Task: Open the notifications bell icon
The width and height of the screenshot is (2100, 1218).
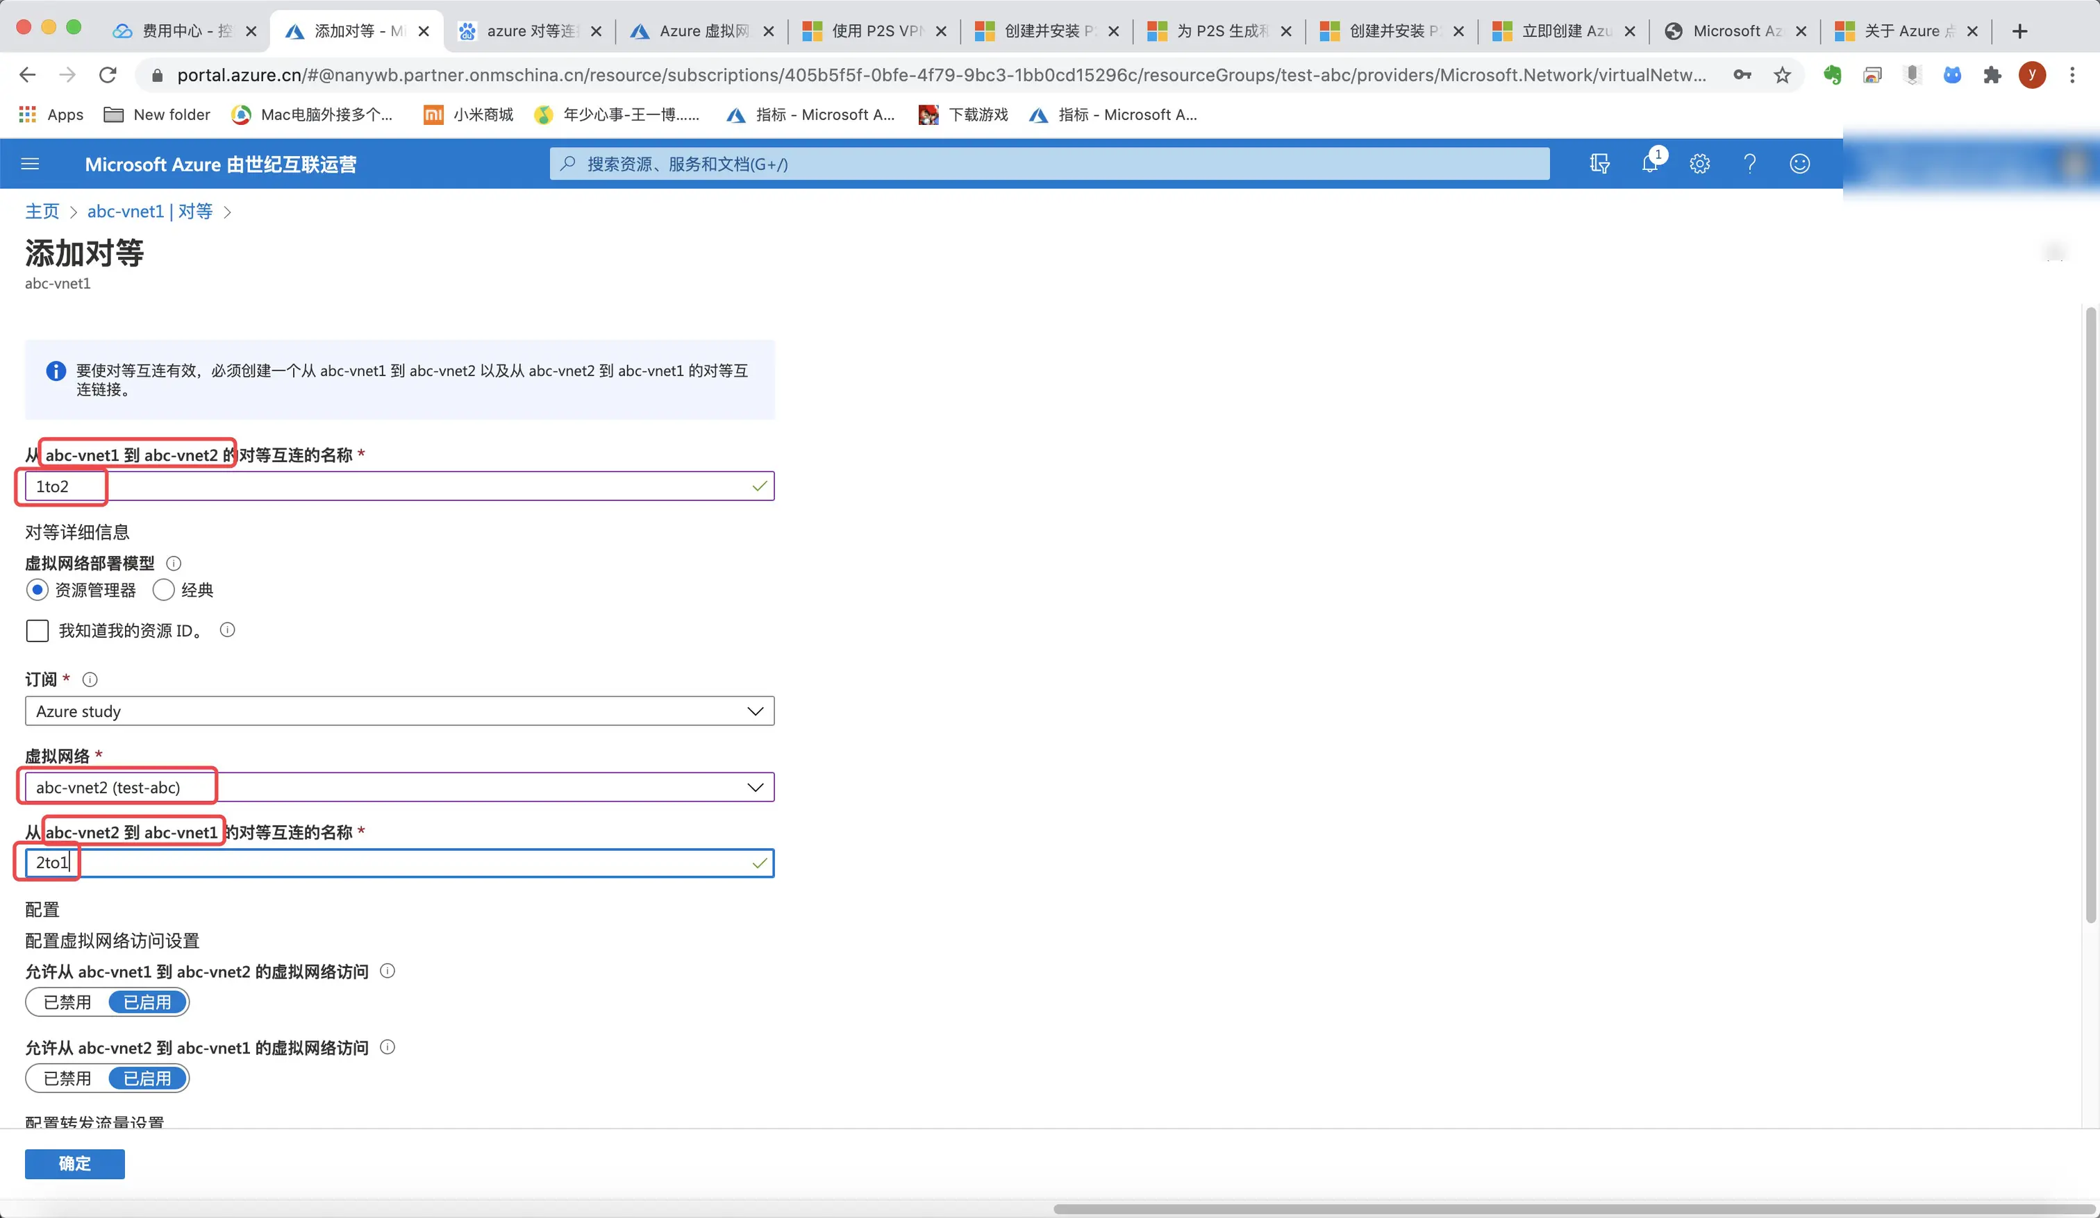Action: click(1649, 163)
